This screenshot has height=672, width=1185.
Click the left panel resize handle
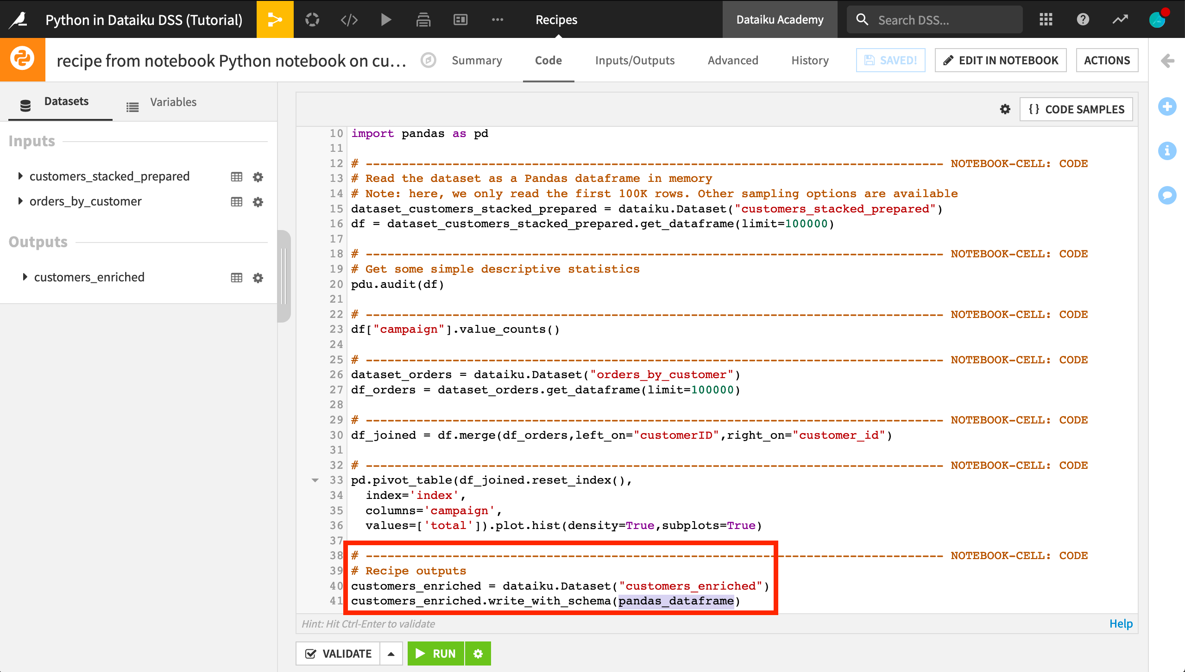[284, 276]
